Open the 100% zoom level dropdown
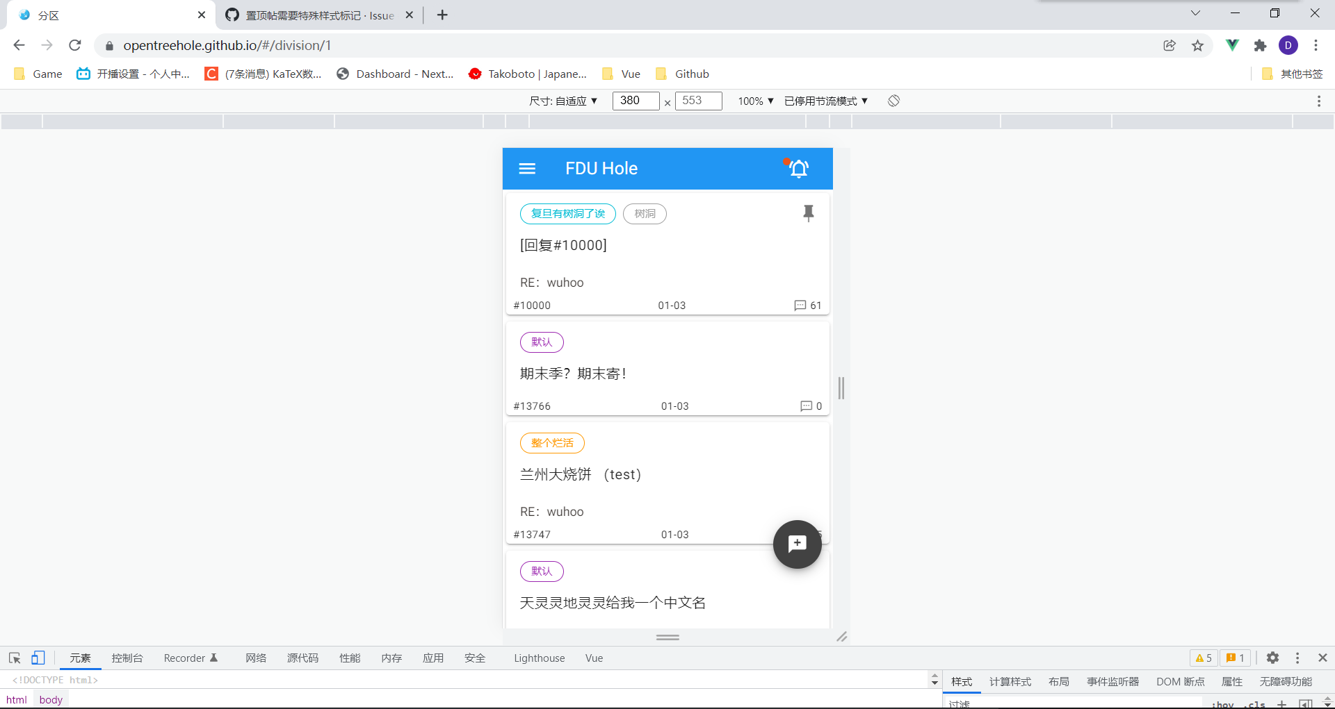1335x709 pixels. 755,101
